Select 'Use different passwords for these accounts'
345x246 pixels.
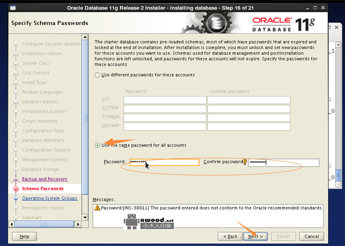click(97, 75)
